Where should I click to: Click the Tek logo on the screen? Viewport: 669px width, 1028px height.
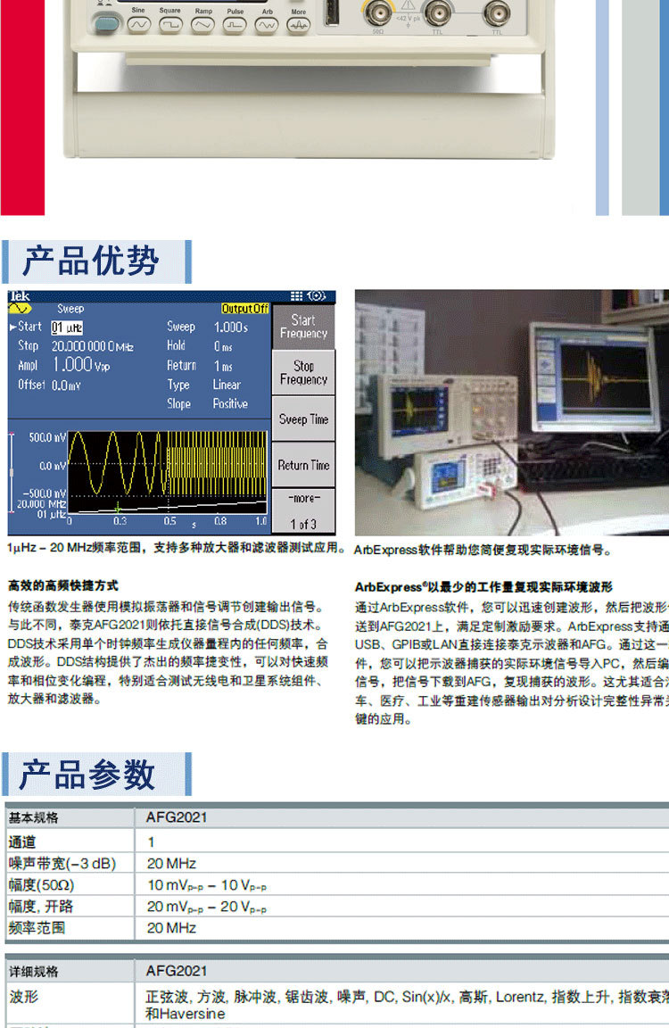point(20,296)
